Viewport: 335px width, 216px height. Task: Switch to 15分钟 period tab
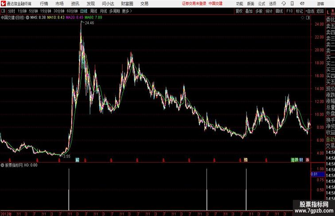click(46, 11)
